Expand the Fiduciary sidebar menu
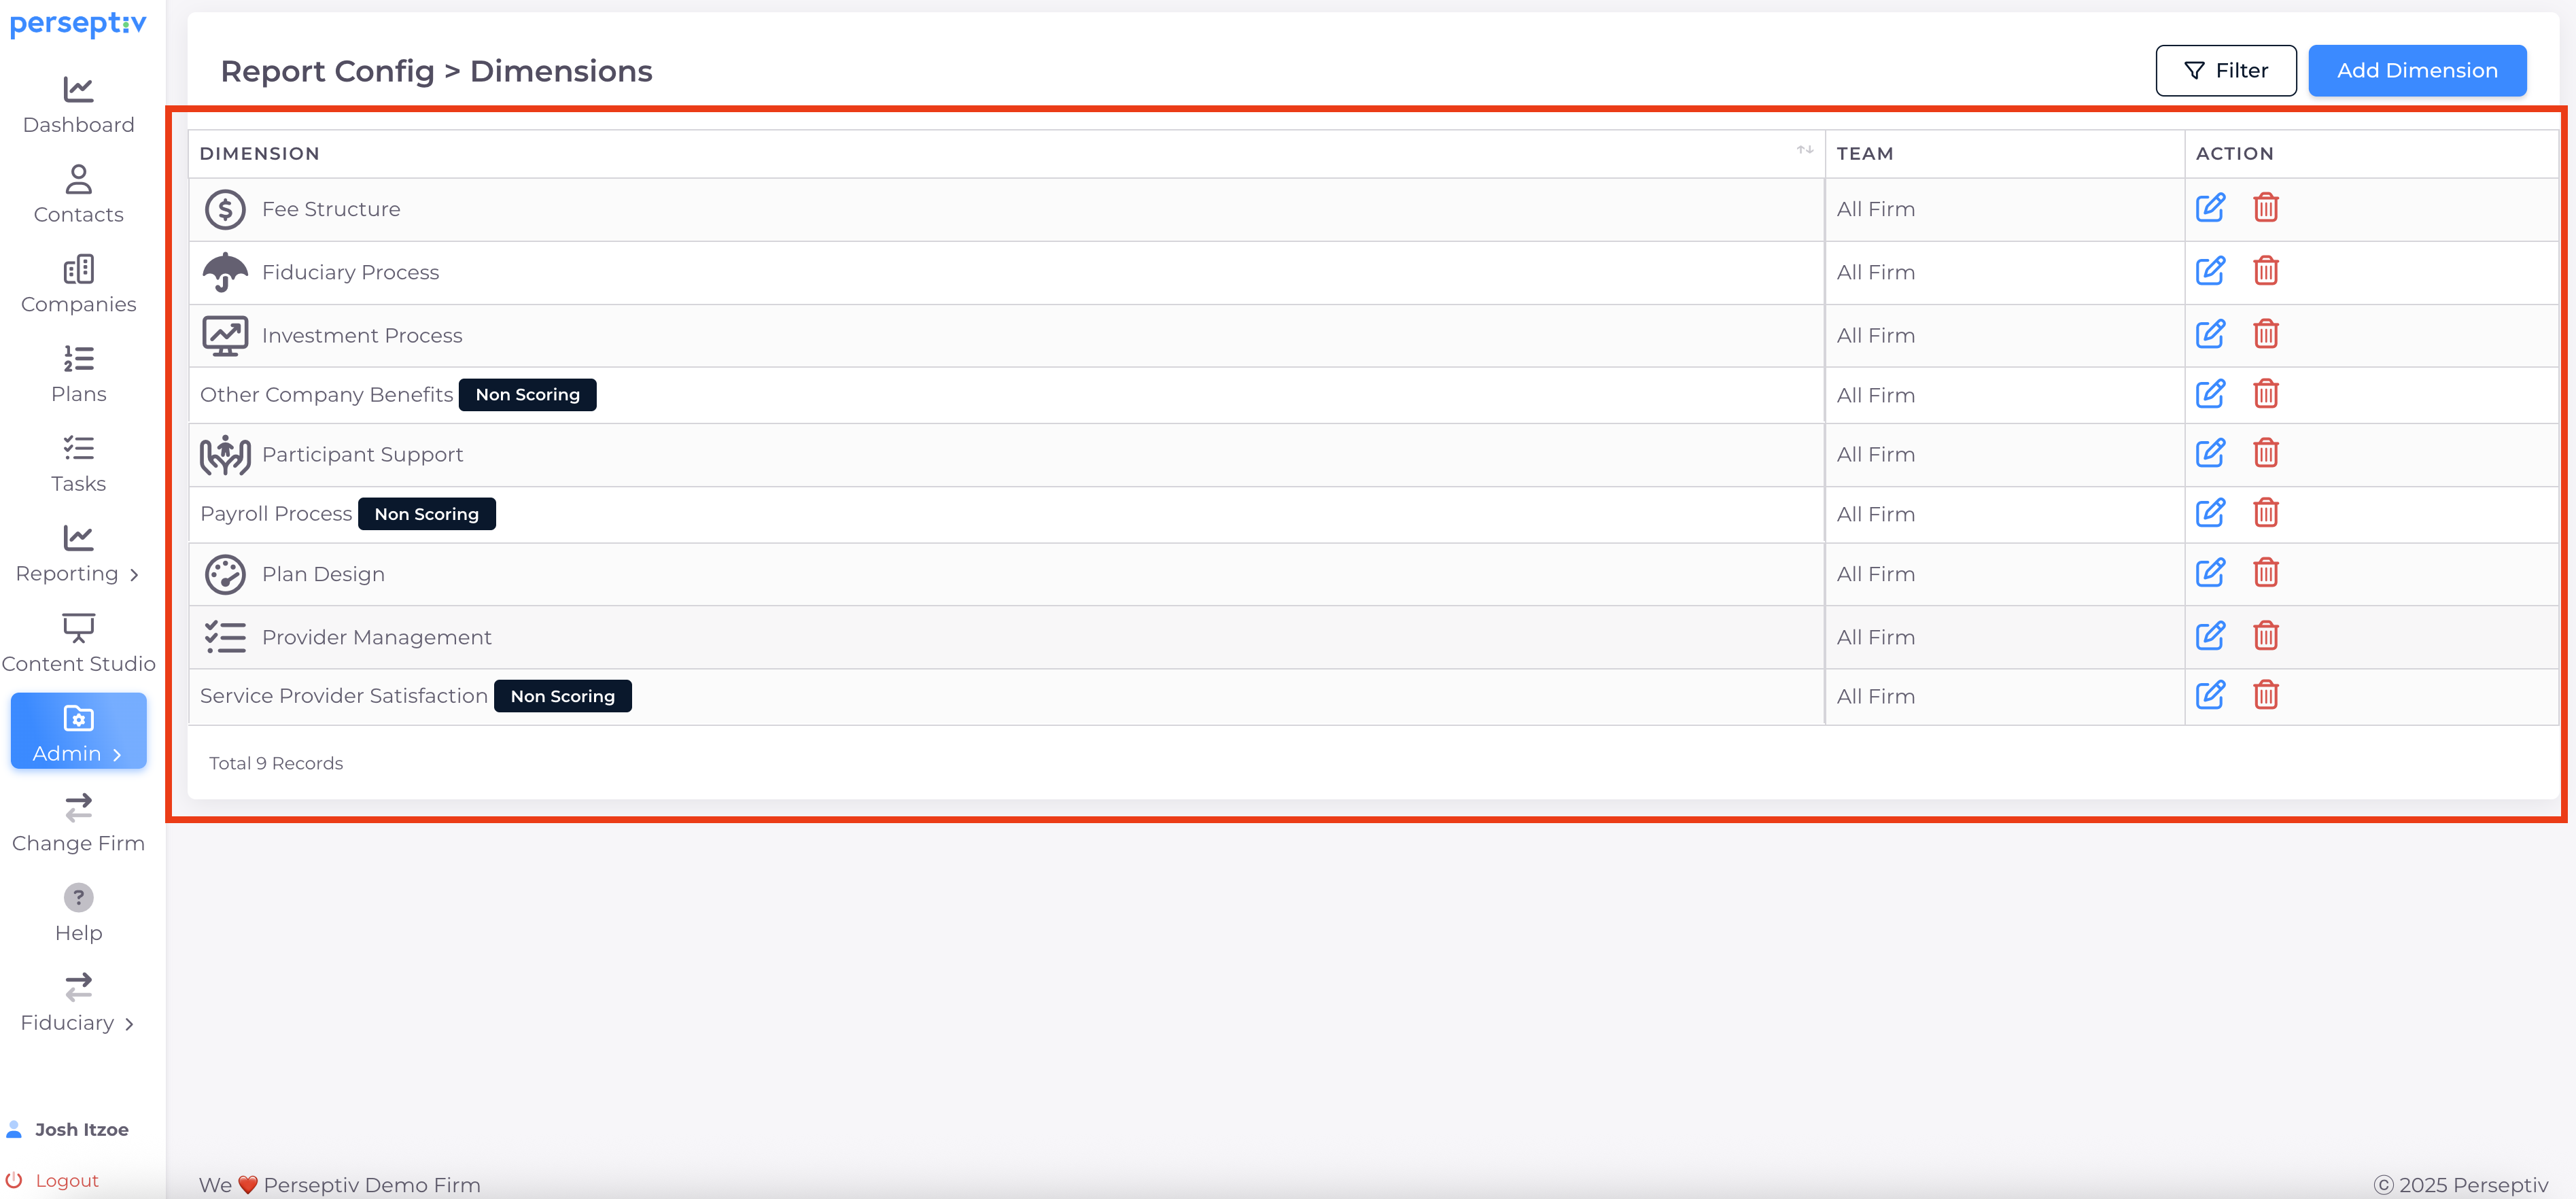Image resolution: width=2576 pixels, height=1199 pixels. pyautogui.click(x=78, y=1003)
